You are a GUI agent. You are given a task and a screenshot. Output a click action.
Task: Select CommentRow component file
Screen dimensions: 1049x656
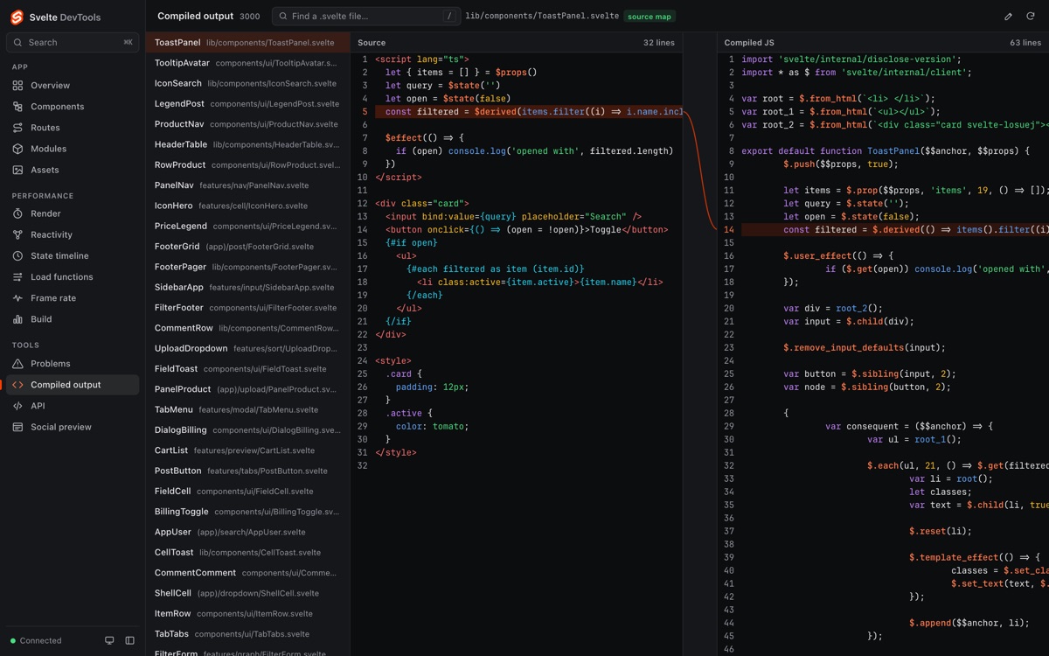tap(247, 328)
